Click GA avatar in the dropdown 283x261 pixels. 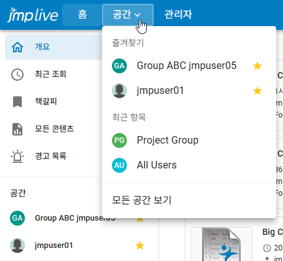pos(119,66)
